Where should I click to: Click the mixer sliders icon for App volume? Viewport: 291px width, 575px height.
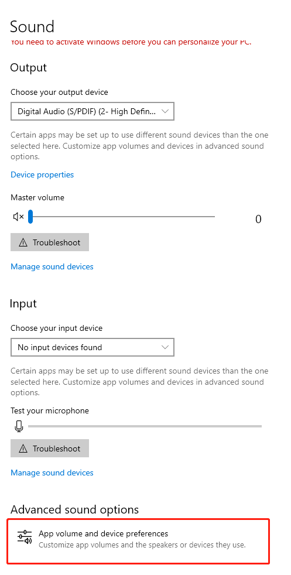tap(25, 537)
